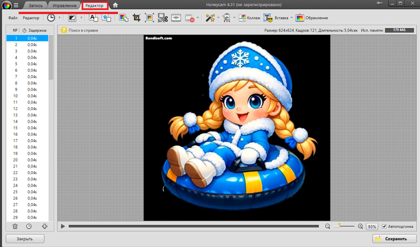Click the clock frame delay toolbar icon
The image size is (420, 247).
(x=51, y=18)
